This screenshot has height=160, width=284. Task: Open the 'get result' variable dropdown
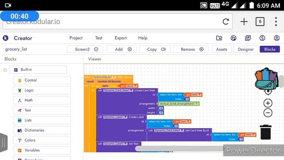131,86
